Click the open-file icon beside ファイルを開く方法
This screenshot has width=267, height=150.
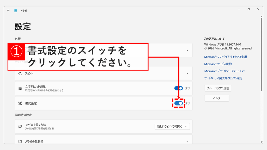(20, 126)
